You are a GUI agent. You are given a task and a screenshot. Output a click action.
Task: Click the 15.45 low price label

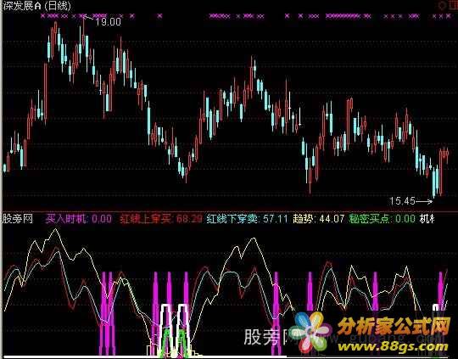pos(402,201)
